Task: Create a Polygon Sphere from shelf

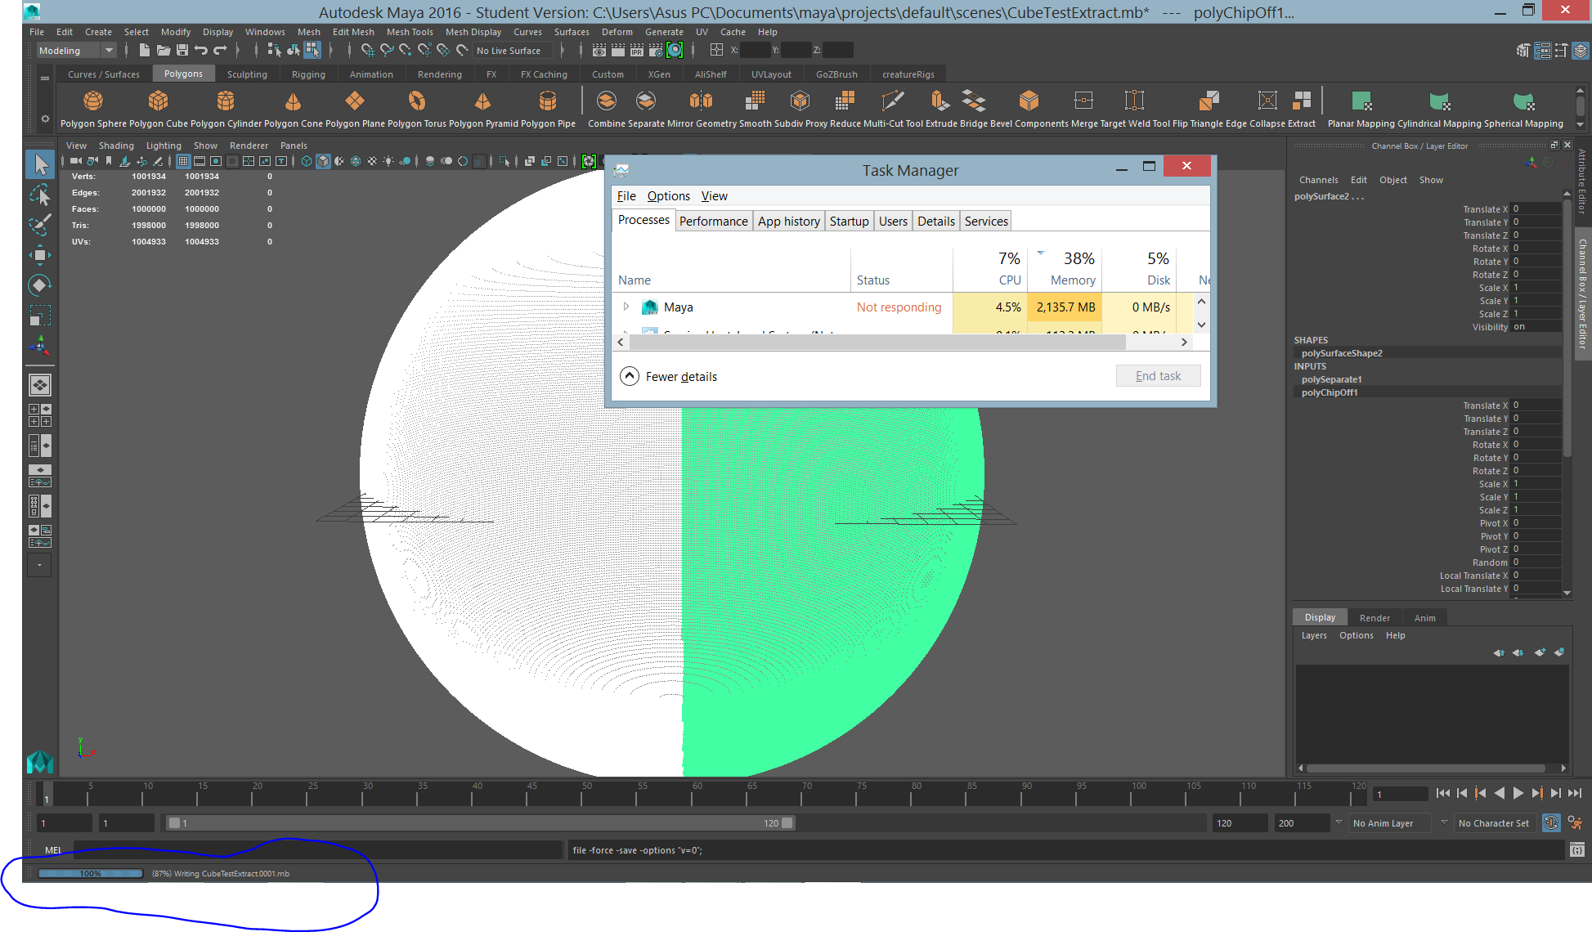Action: pos(93,101)
